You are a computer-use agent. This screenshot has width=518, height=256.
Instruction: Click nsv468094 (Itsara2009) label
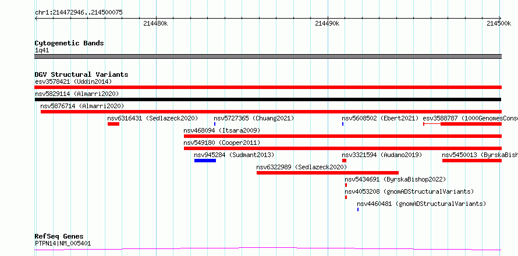pyautogui.click(x=222, y=130)
